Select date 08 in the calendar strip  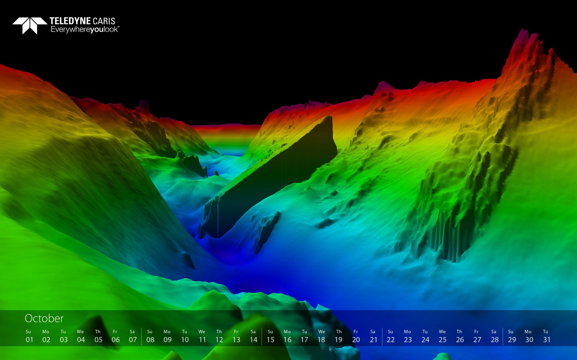(x=150, y=340)
